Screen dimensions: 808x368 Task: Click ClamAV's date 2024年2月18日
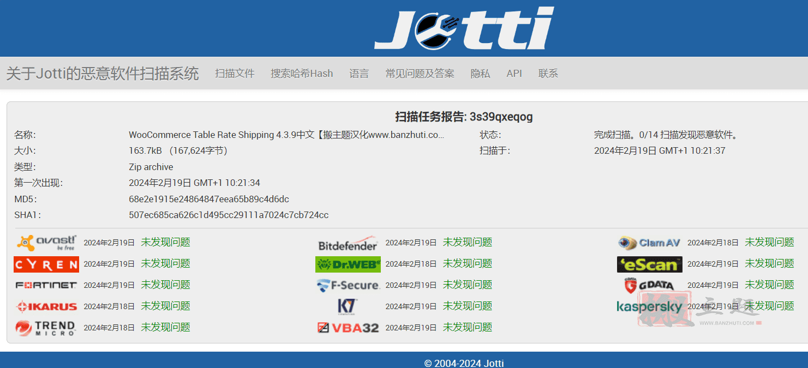713,243
